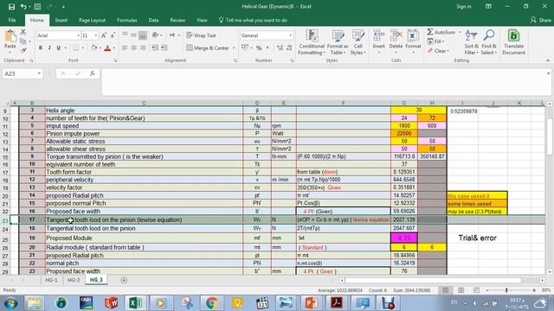Apply percent style format

259,48
